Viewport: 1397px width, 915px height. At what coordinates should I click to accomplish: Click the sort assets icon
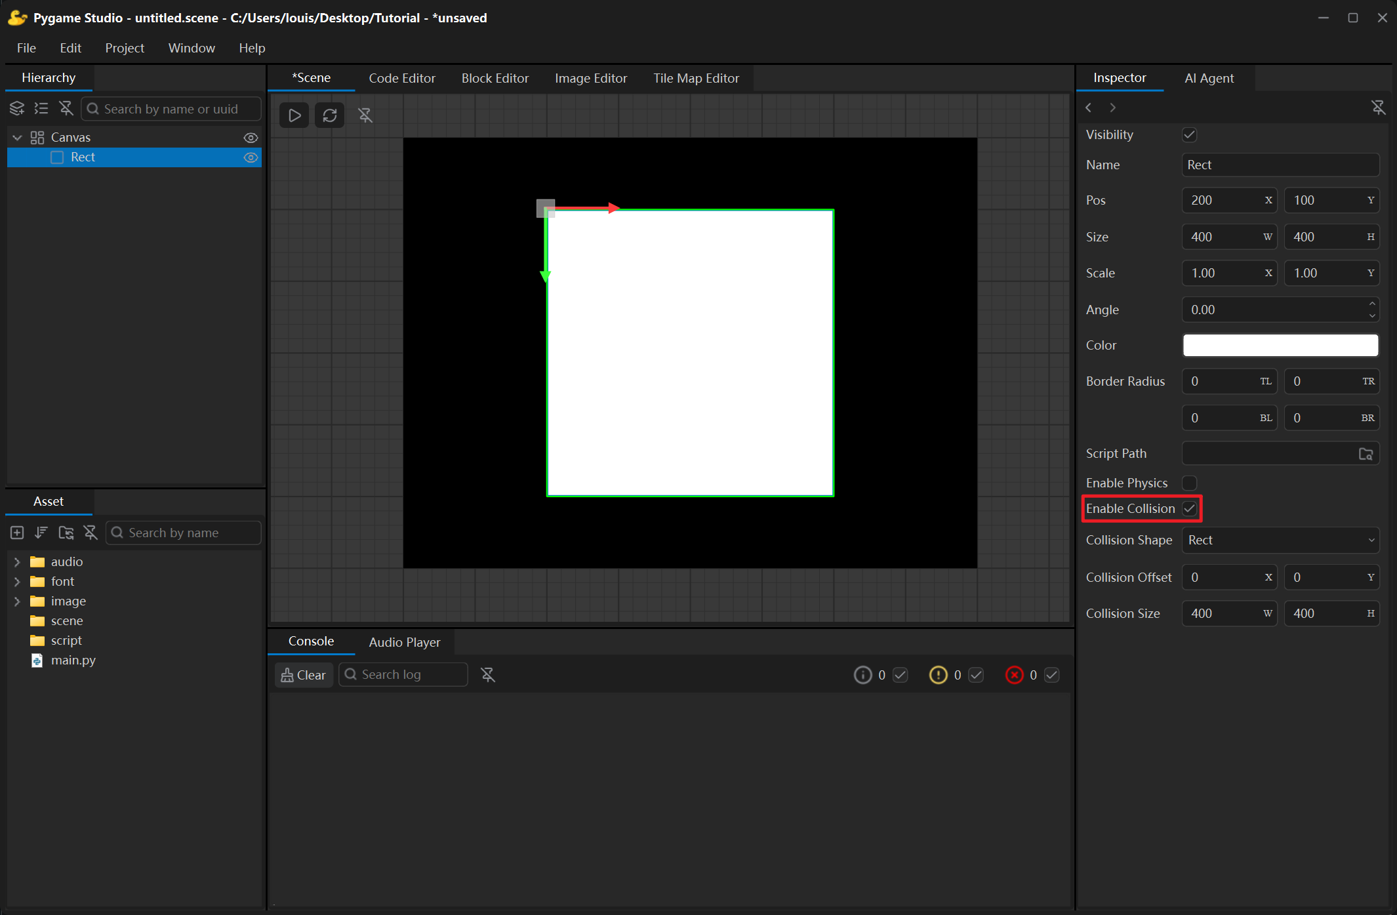click(41, 533)
